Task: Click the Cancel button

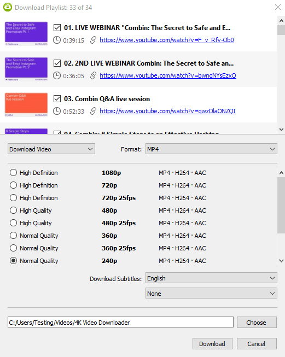Action: tap(257, 343)
